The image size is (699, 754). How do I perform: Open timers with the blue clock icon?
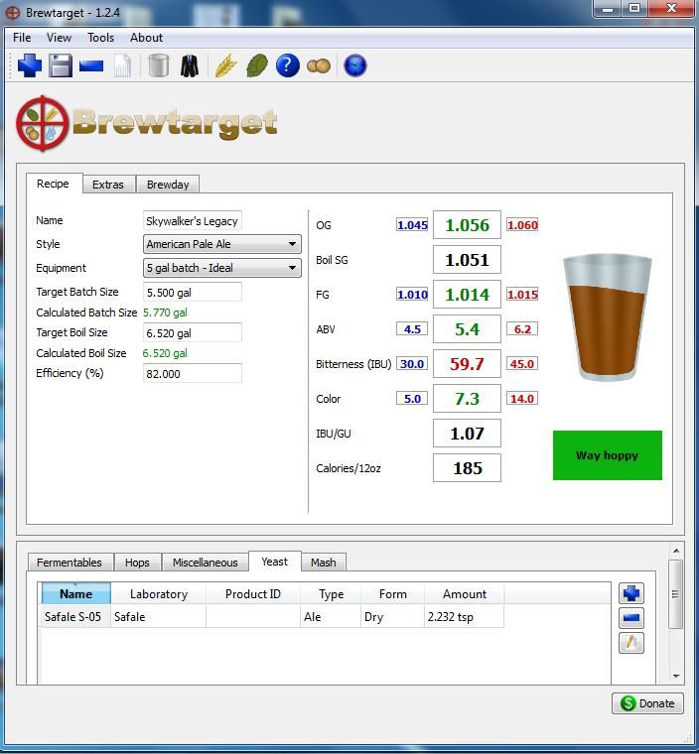click(354, 65)
